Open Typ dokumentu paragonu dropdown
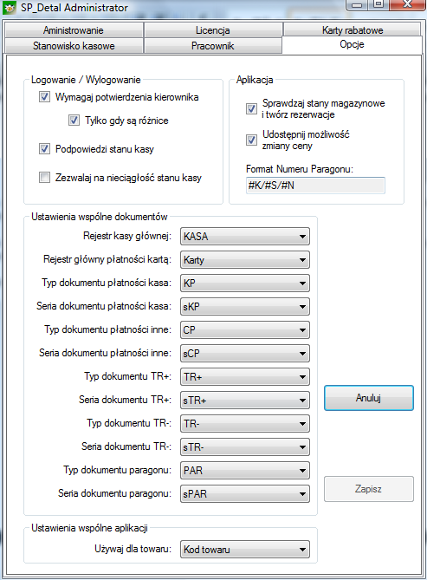This screenshot has height=580, width=427. click(x=245, y=471)
